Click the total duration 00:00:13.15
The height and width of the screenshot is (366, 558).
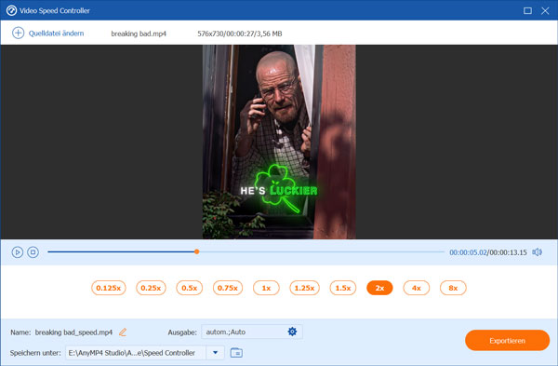[x=508, y=252]
